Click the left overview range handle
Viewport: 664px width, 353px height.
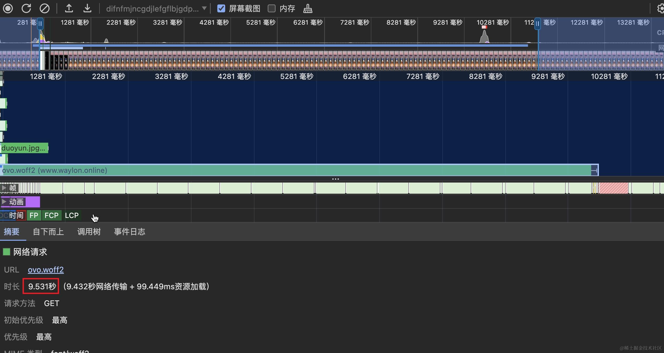[x=40, y=24]
